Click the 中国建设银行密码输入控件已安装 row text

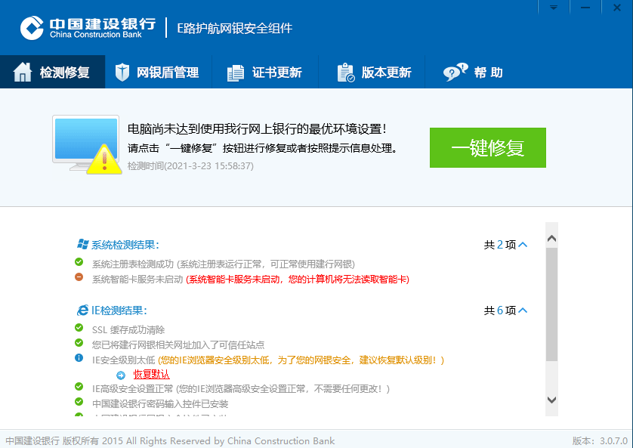click(x=160, y=404)
